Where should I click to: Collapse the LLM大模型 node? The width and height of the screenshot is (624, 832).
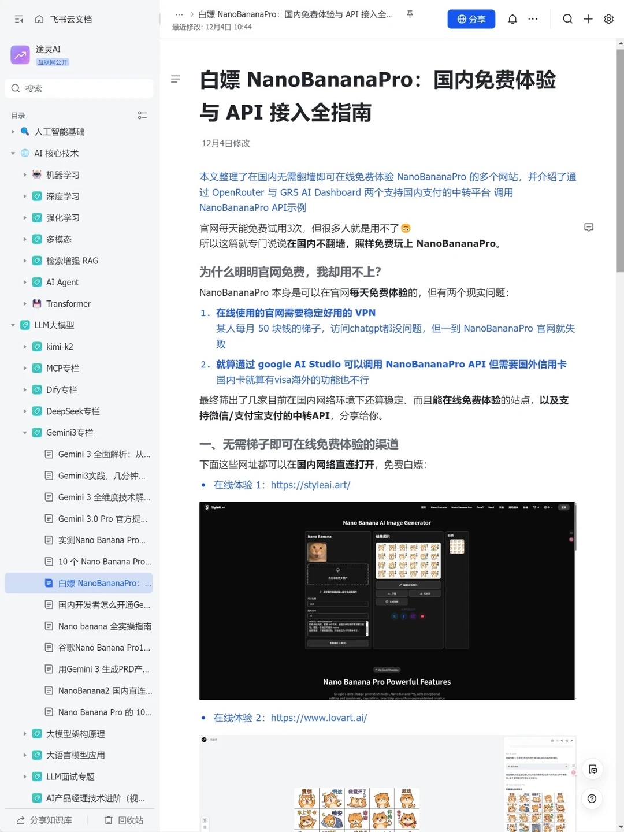[13, 325]
